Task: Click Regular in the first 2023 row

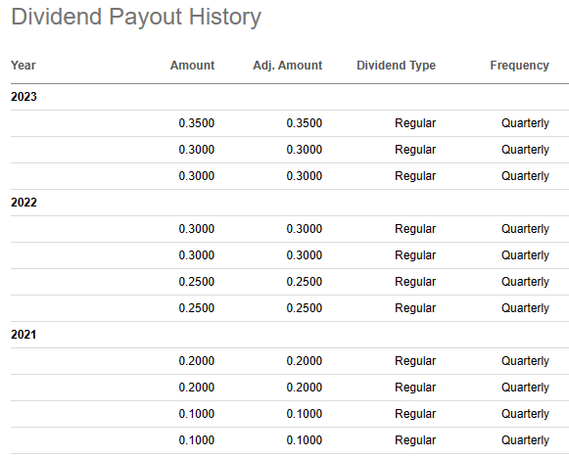Action: 415,123
